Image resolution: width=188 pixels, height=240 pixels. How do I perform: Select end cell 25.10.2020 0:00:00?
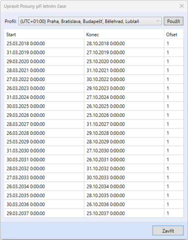click(x=124, y=61)
